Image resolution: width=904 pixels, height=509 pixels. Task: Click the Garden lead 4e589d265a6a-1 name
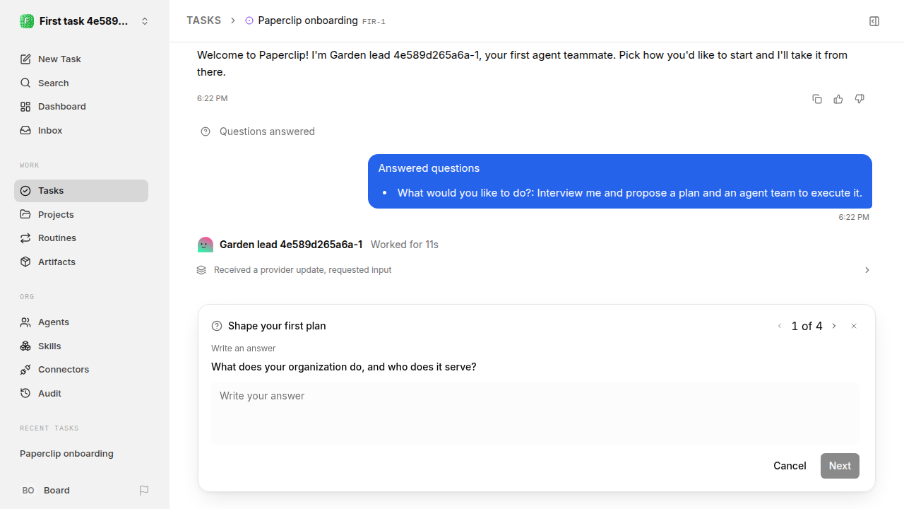(291, 245)
